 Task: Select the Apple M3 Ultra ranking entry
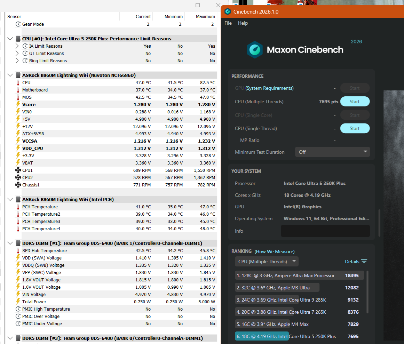click(x=299, y=288)
